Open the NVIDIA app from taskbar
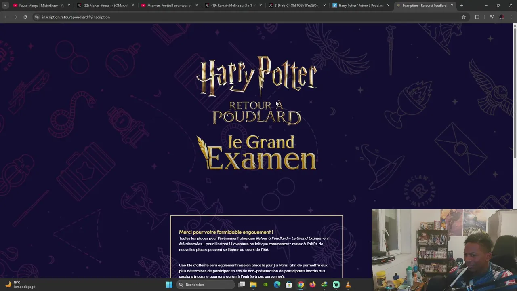 [265, 285]
